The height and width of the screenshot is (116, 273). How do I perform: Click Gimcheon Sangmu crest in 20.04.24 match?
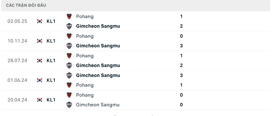69,105
